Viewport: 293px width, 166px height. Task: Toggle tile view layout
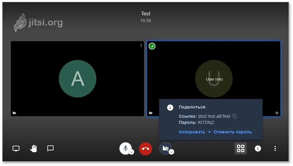pyautogui.click(x=241, y=148)
